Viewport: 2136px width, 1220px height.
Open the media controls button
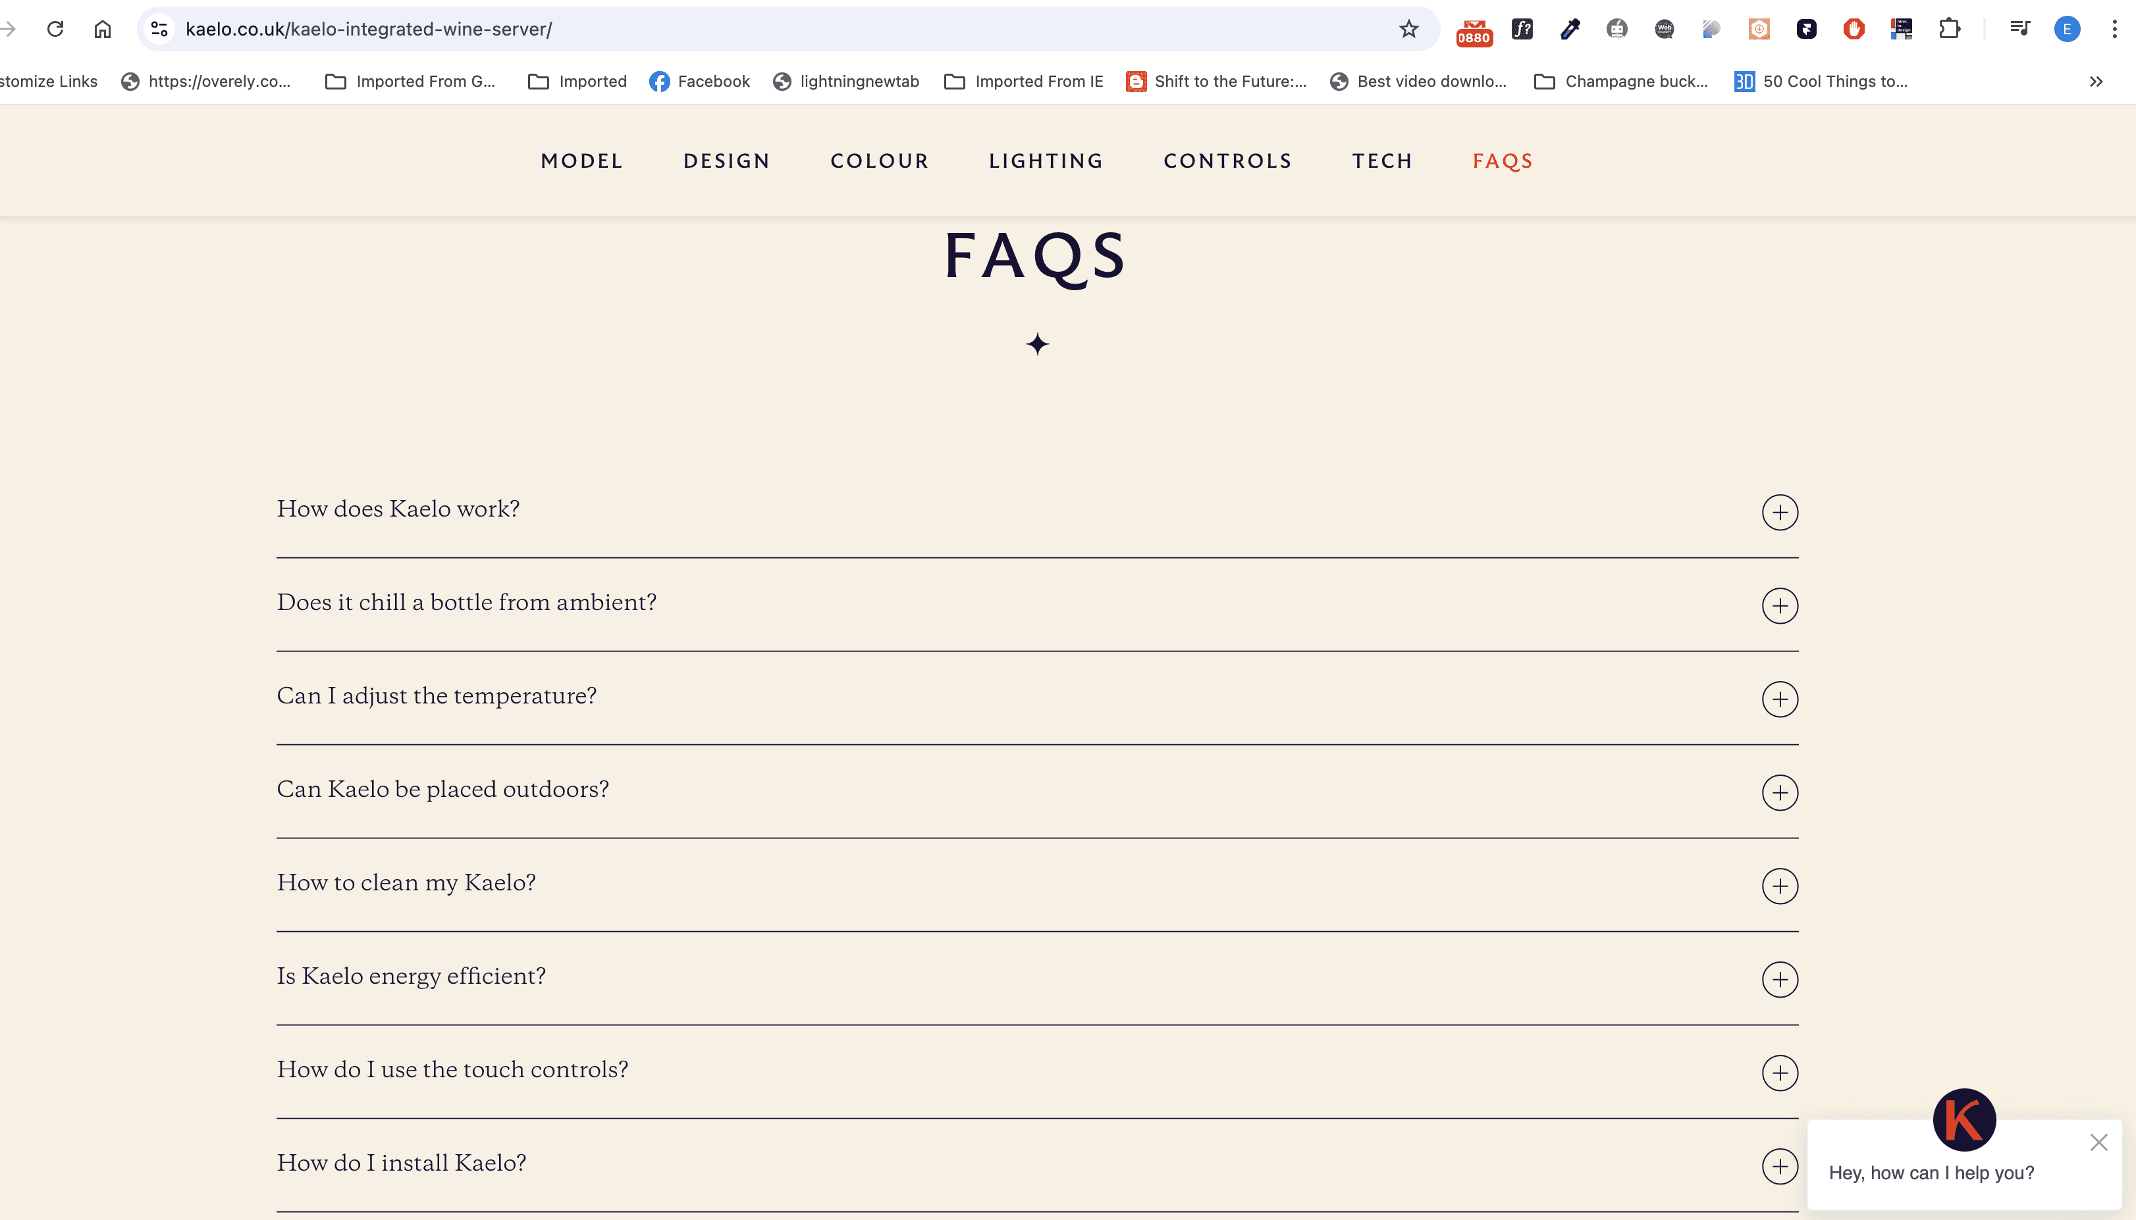pos(2019,30)
